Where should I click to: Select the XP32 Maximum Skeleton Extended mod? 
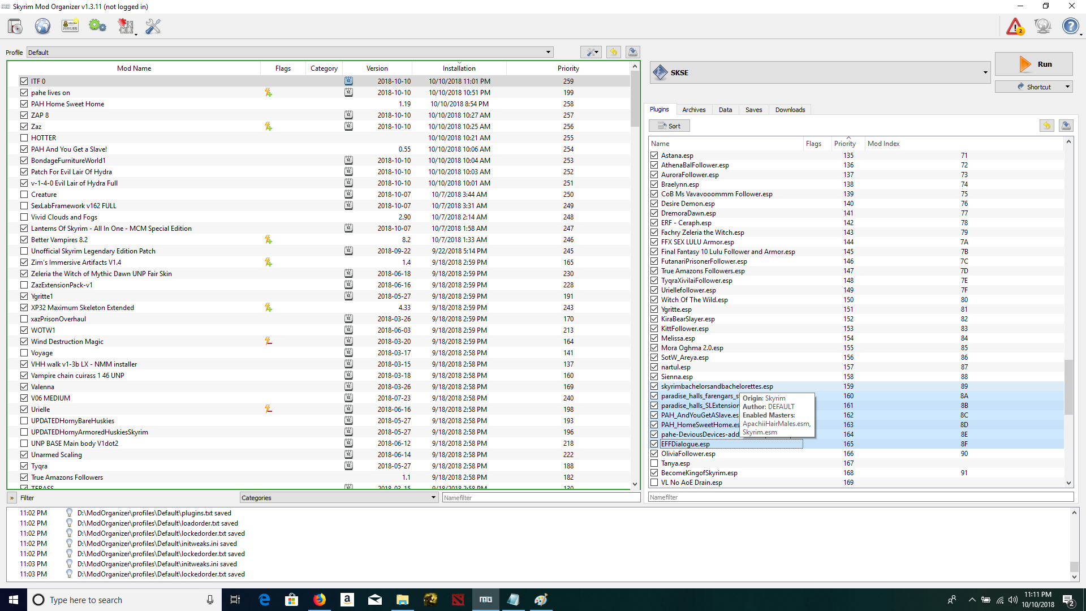coord(318,307)
